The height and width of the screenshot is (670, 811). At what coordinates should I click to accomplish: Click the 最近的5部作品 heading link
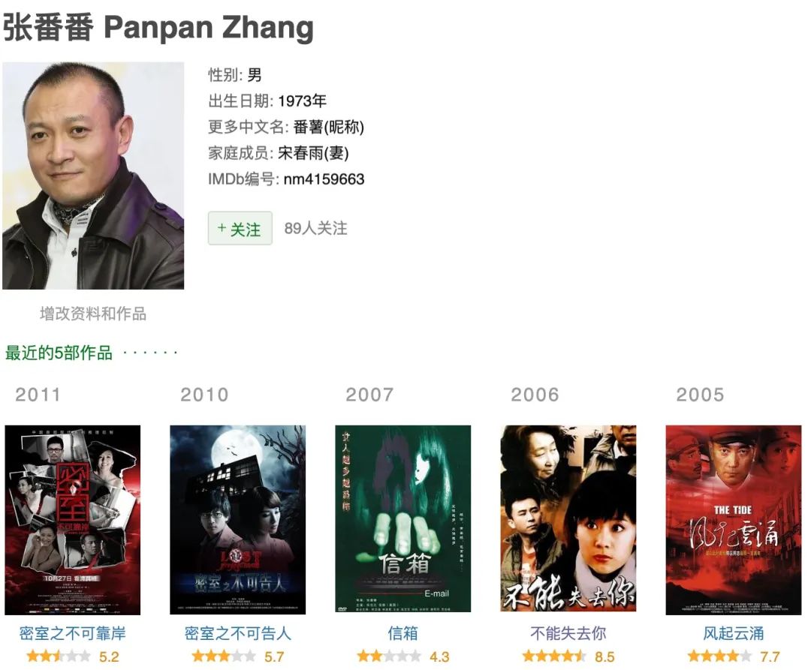coord(59,353)
